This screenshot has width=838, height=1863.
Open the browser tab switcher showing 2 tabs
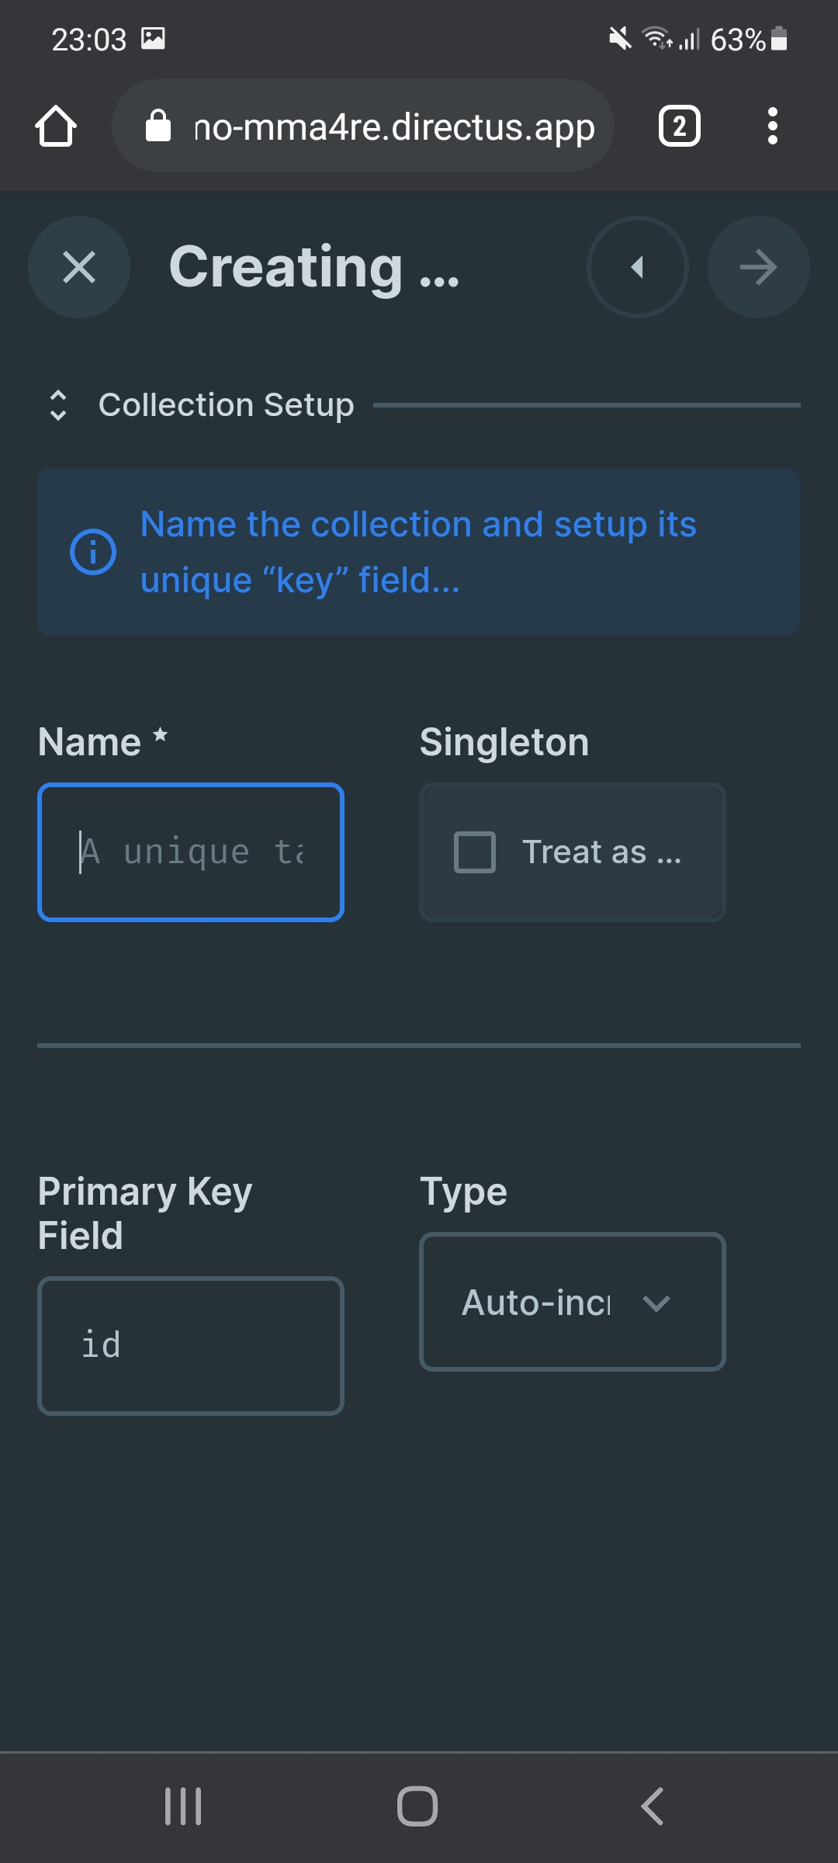(x=679, y=125)
